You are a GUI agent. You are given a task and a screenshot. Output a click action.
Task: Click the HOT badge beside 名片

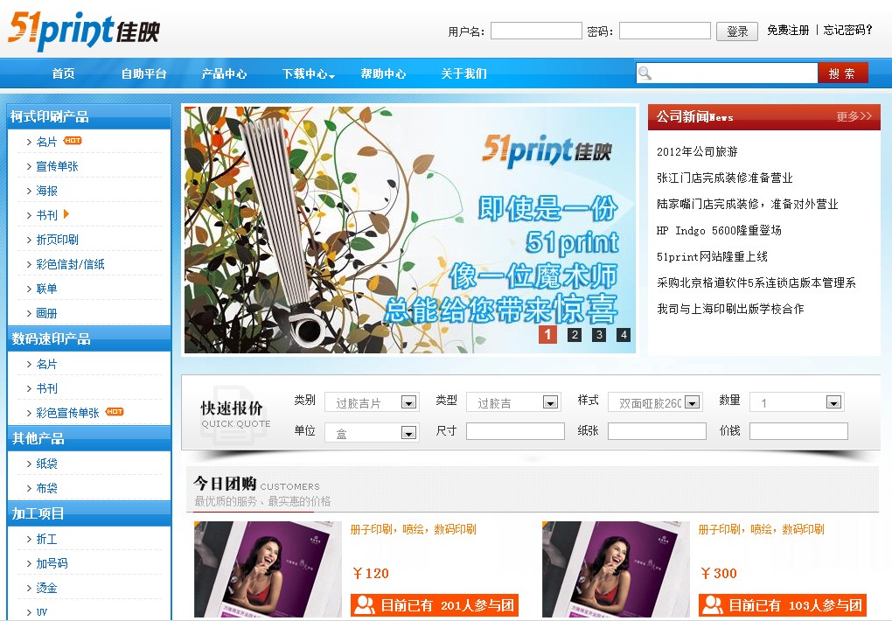click(73, 141)
